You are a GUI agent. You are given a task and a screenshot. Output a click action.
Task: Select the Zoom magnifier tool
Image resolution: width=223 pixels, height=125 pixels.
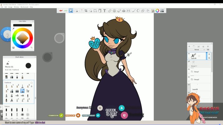pos(71,11)
